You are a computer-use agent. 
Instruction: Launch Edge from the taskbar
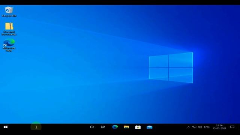pos(115,127)
